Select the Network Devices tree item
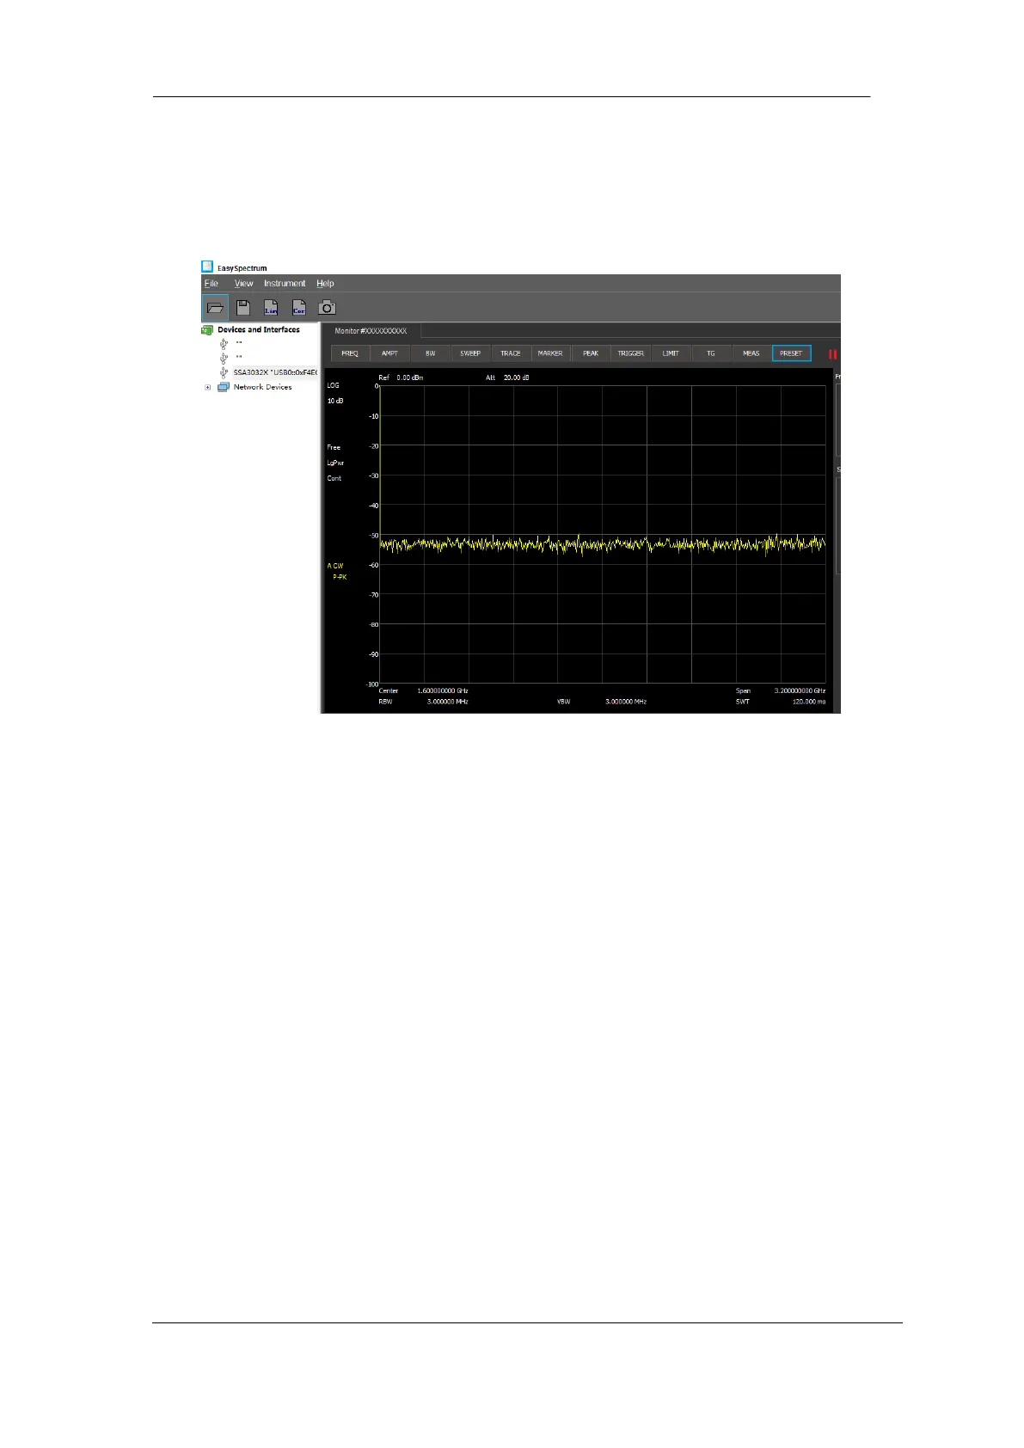 (x=262, y=387)
